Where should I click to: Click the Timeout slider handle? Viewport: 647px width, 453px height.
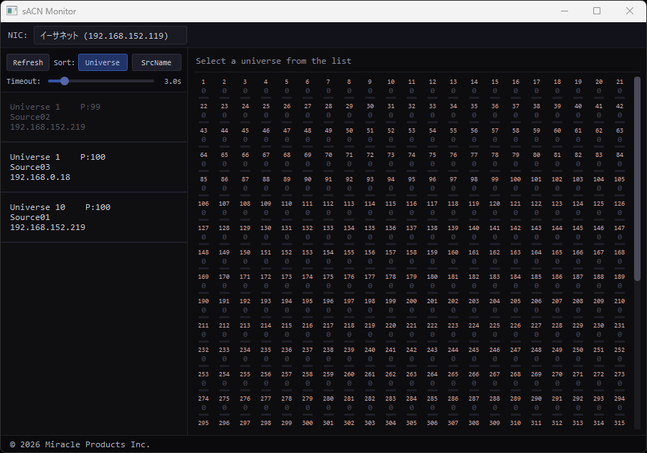[x=65, y=81]
